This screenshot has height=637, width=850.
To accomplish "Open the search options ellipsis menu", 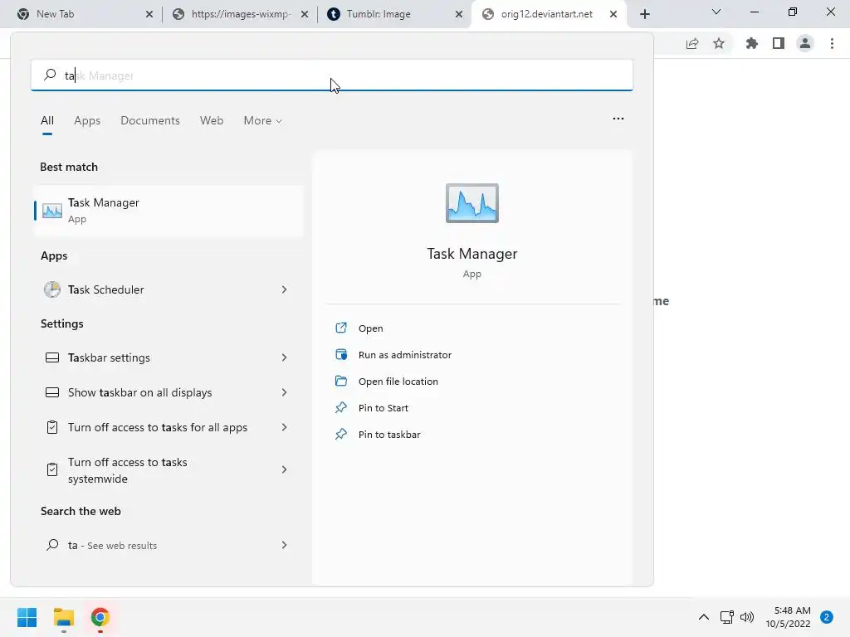I will 618,119.
